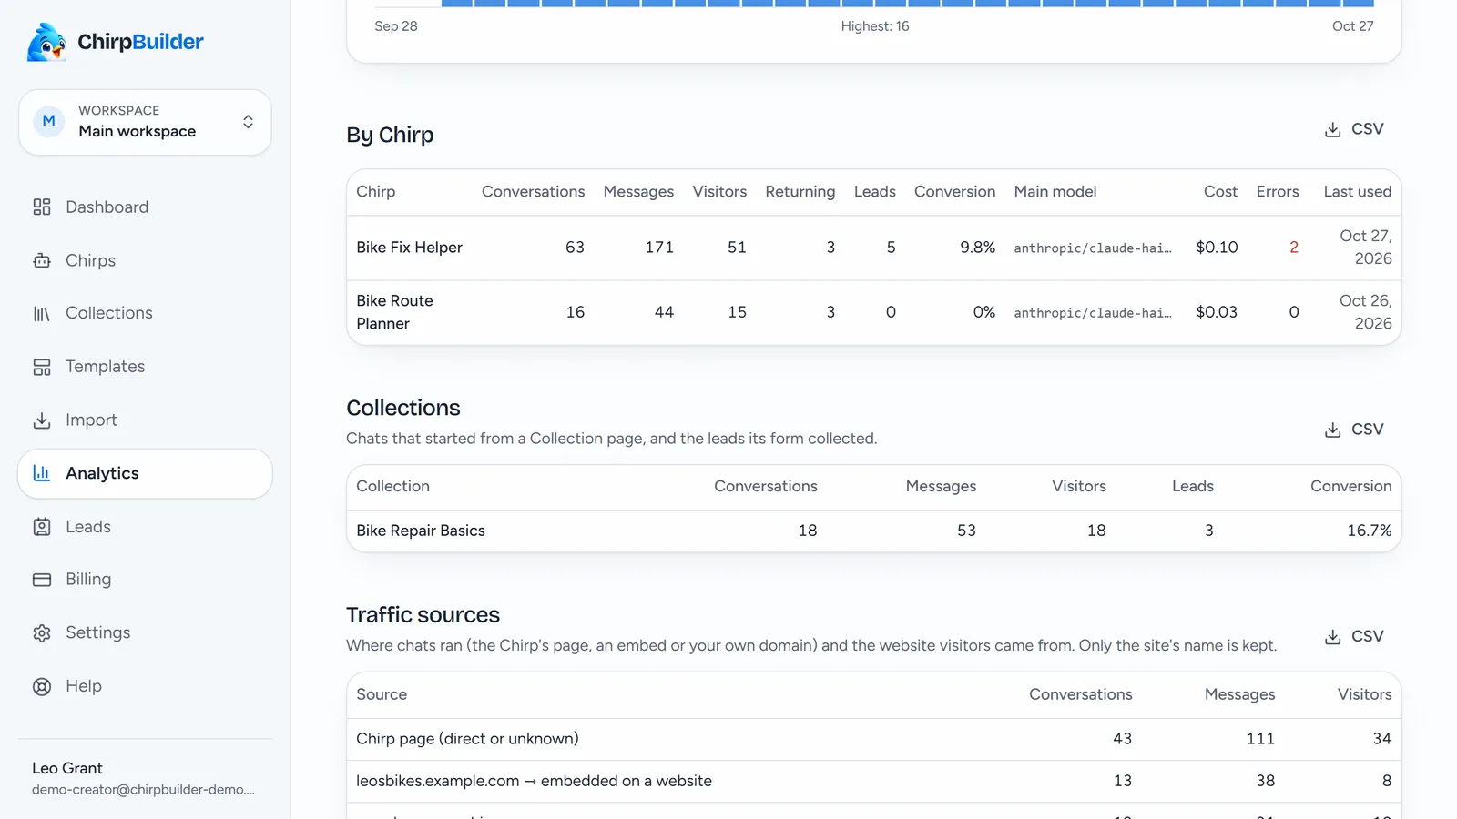Click the Main model column header
Viewport: 1457px width, 819px height.
[1055, 192]
